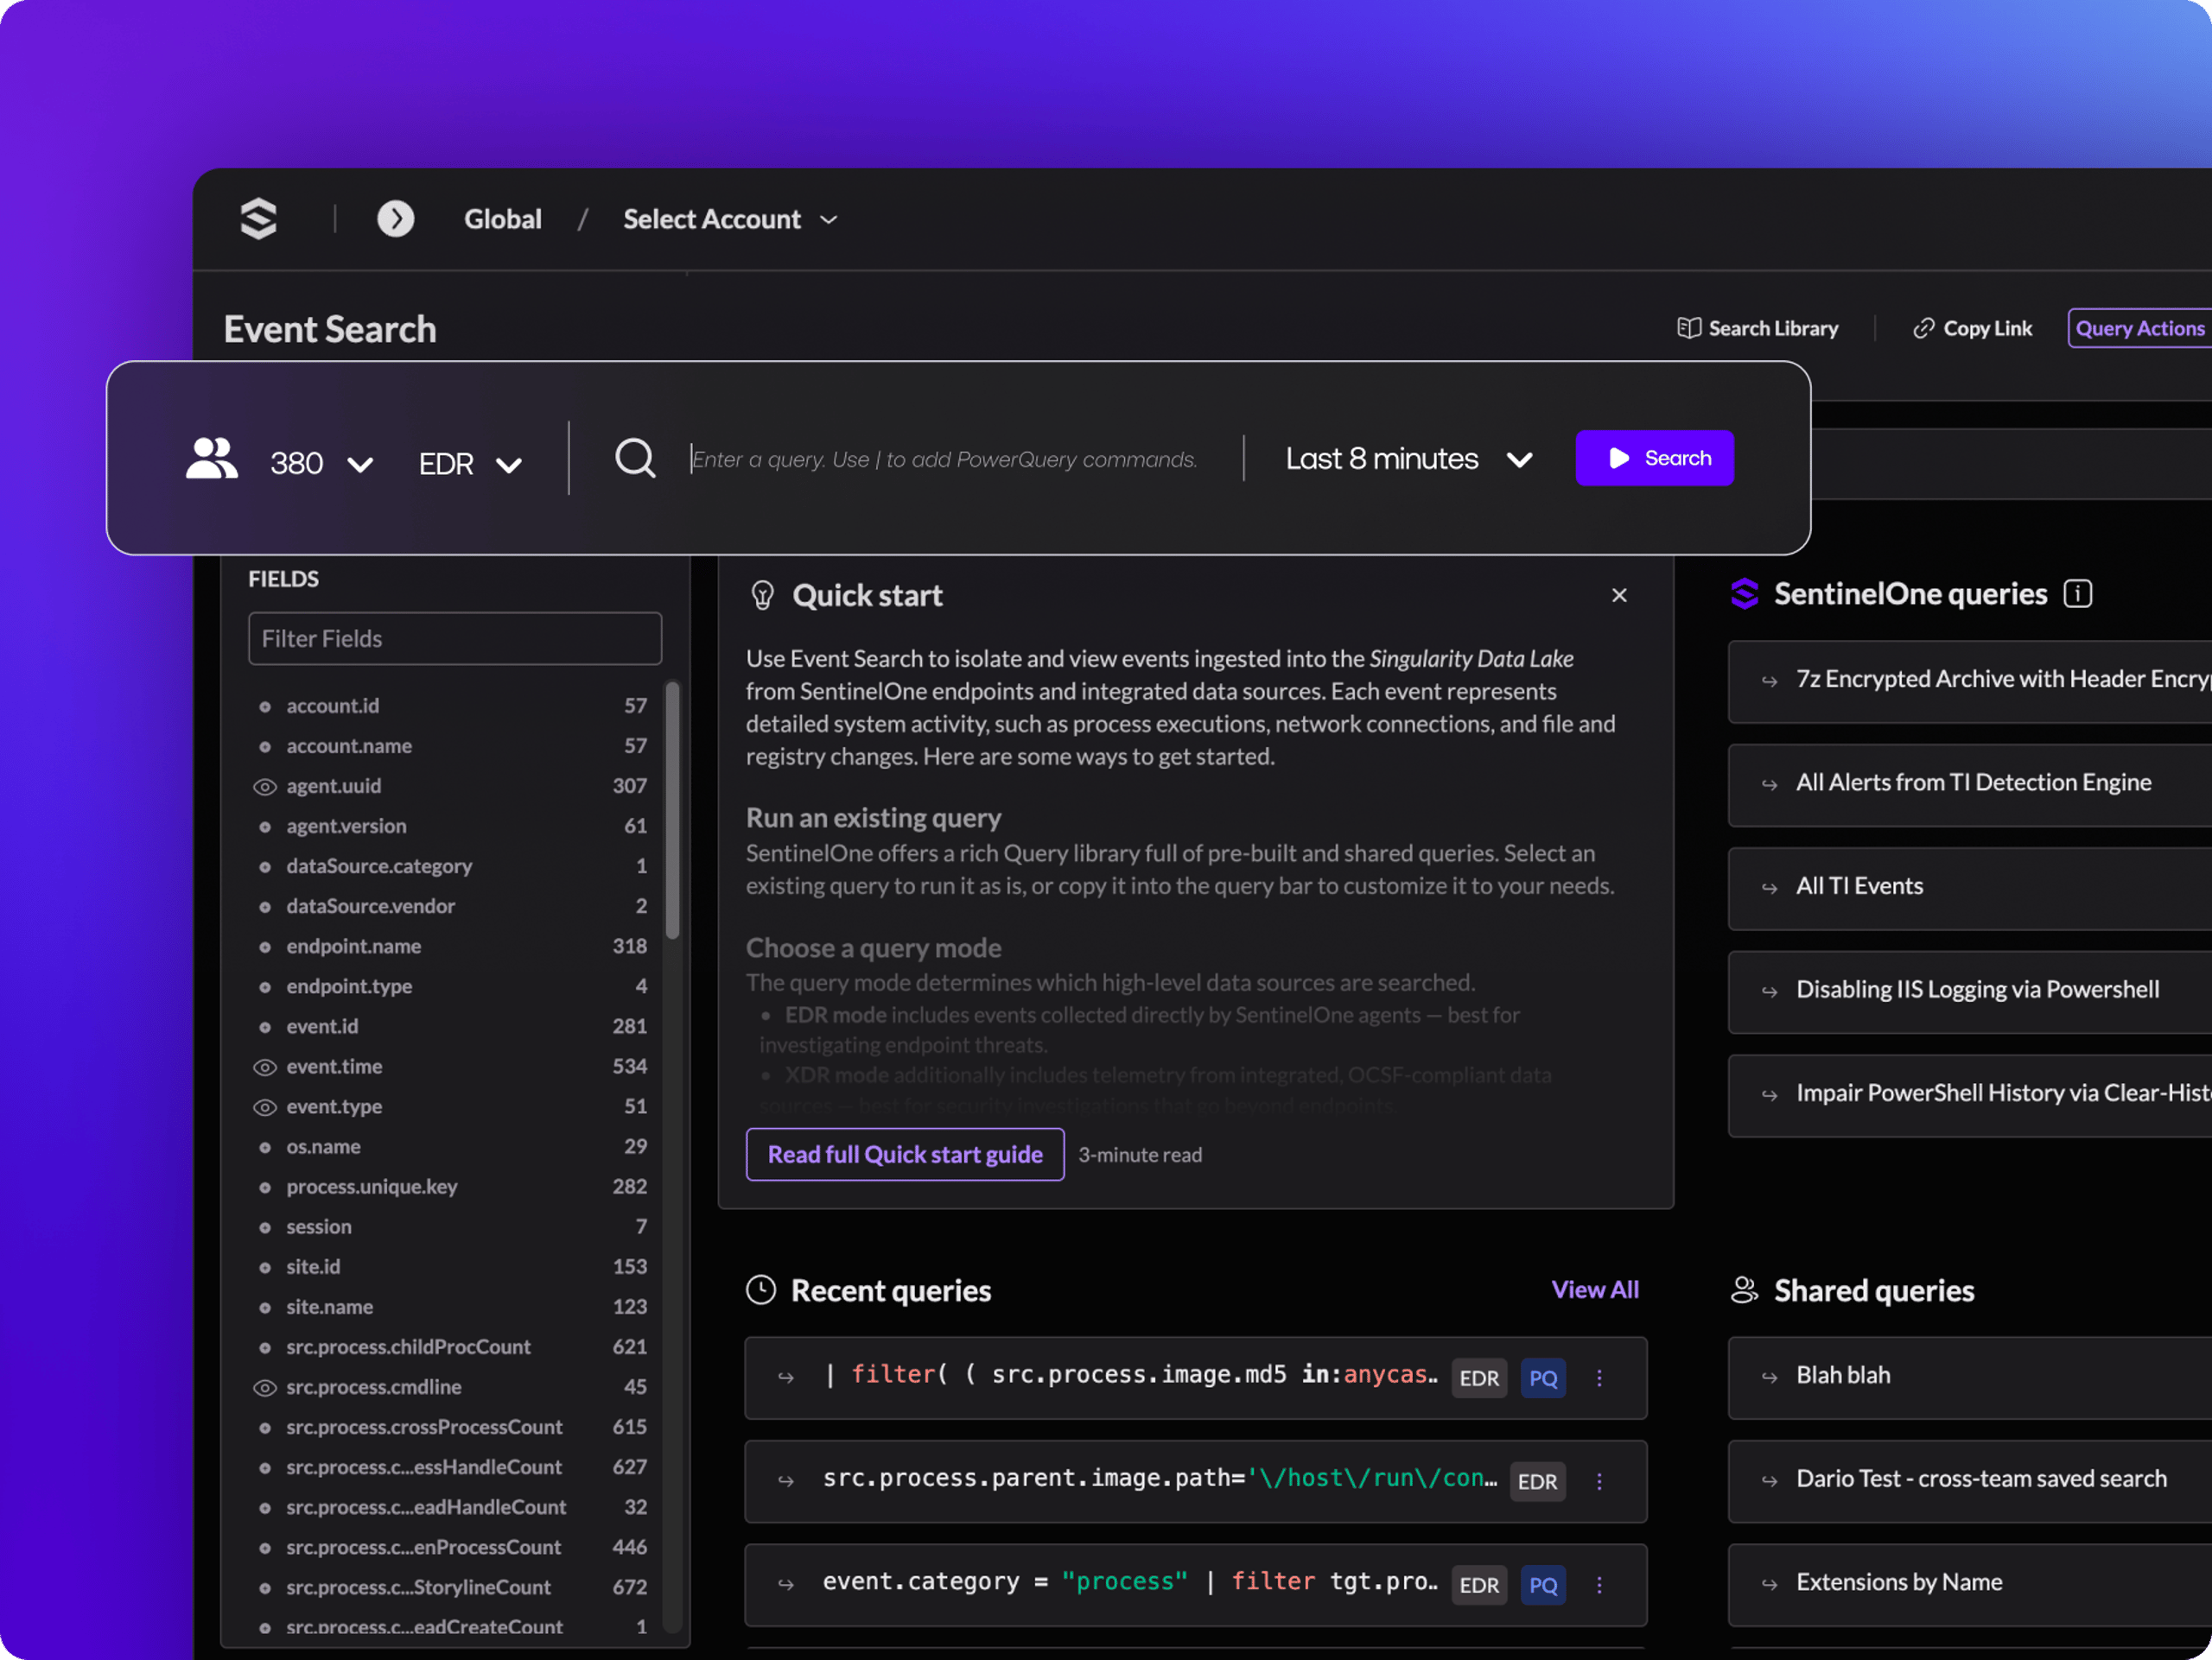Viewport: 2212px width, 1660px height.
Task: Click arrow icon on 7z Encrypted Archive query
Action: [1770, 681]
